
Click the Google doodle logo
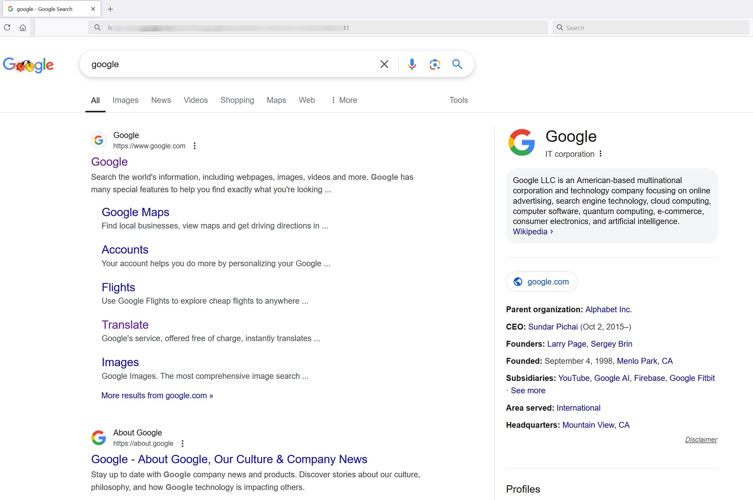[28, 65]
